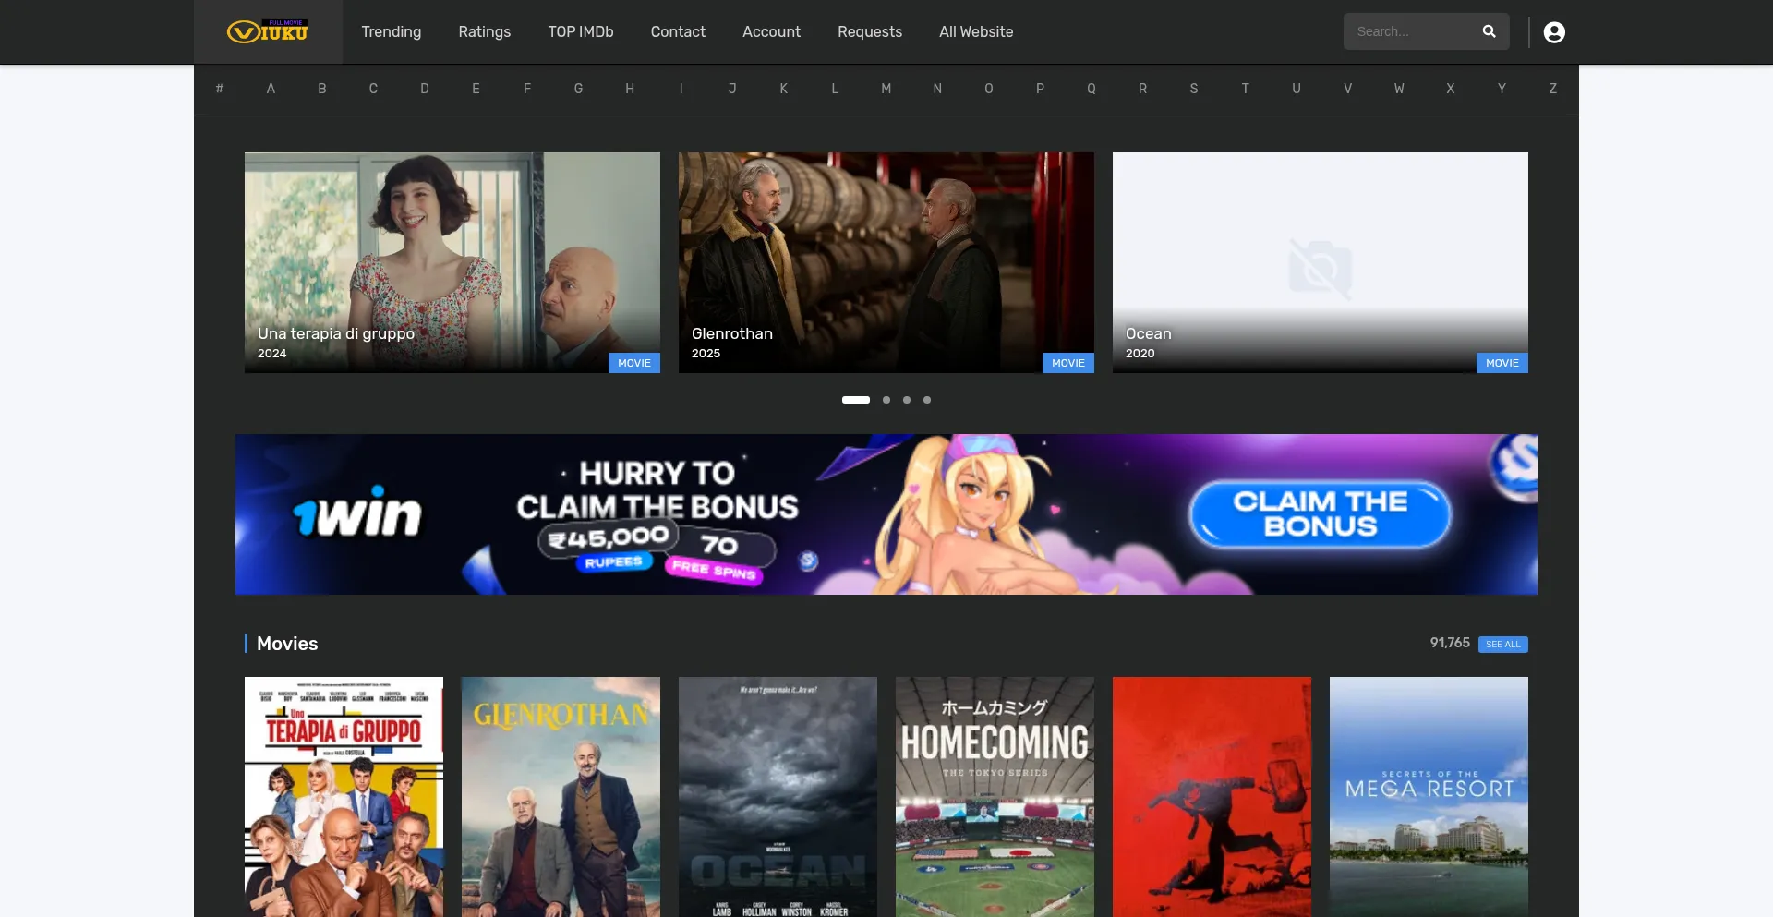Click the MOVIE badge on Ocean slide

pyautogui.click(x=1502, y=363)
